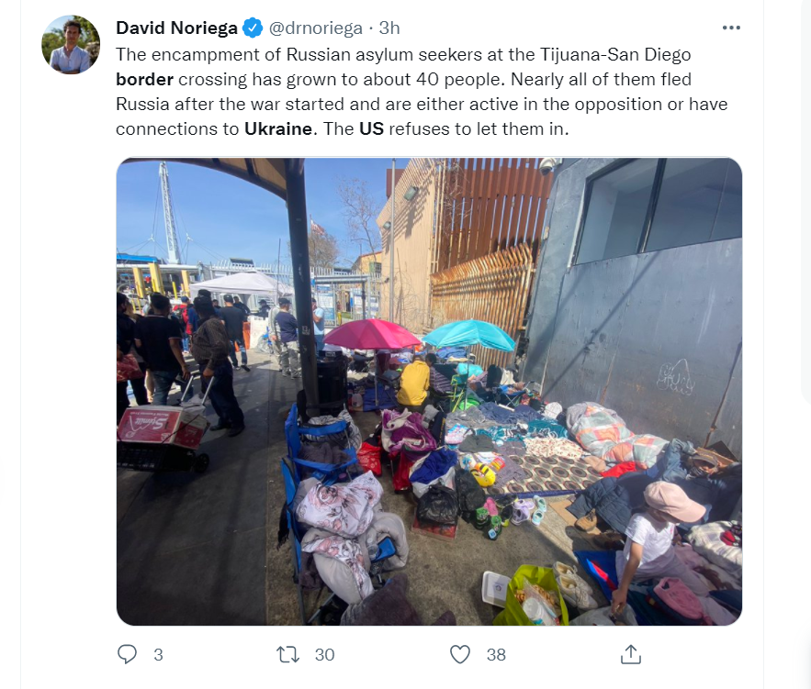Image resolution: width=811 pixels, height=689 pixels.
Task: Open the 3h timestamp link
Action: (389, 28)
